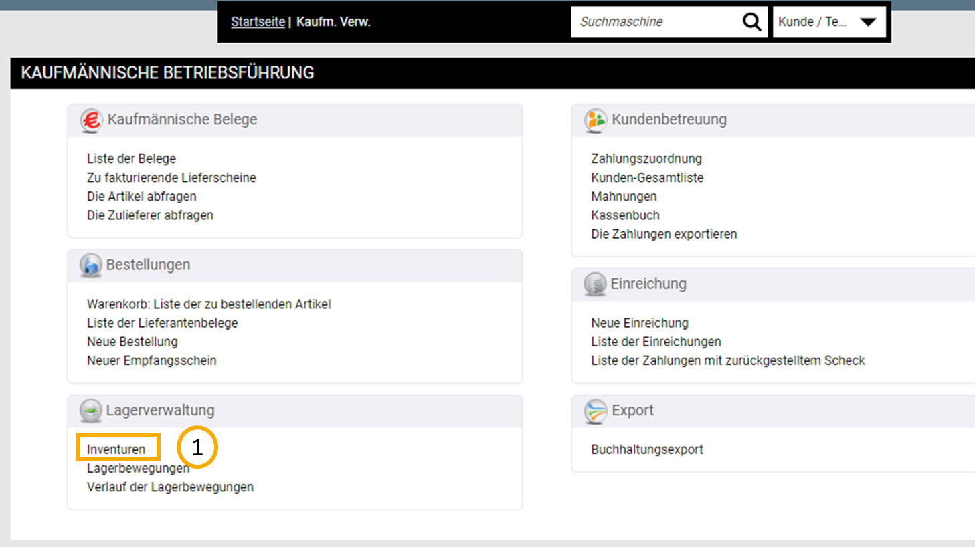The width and height of the screenshot is (975, 547).
Task: Open Liste der Belege
Action: [131, 158]
